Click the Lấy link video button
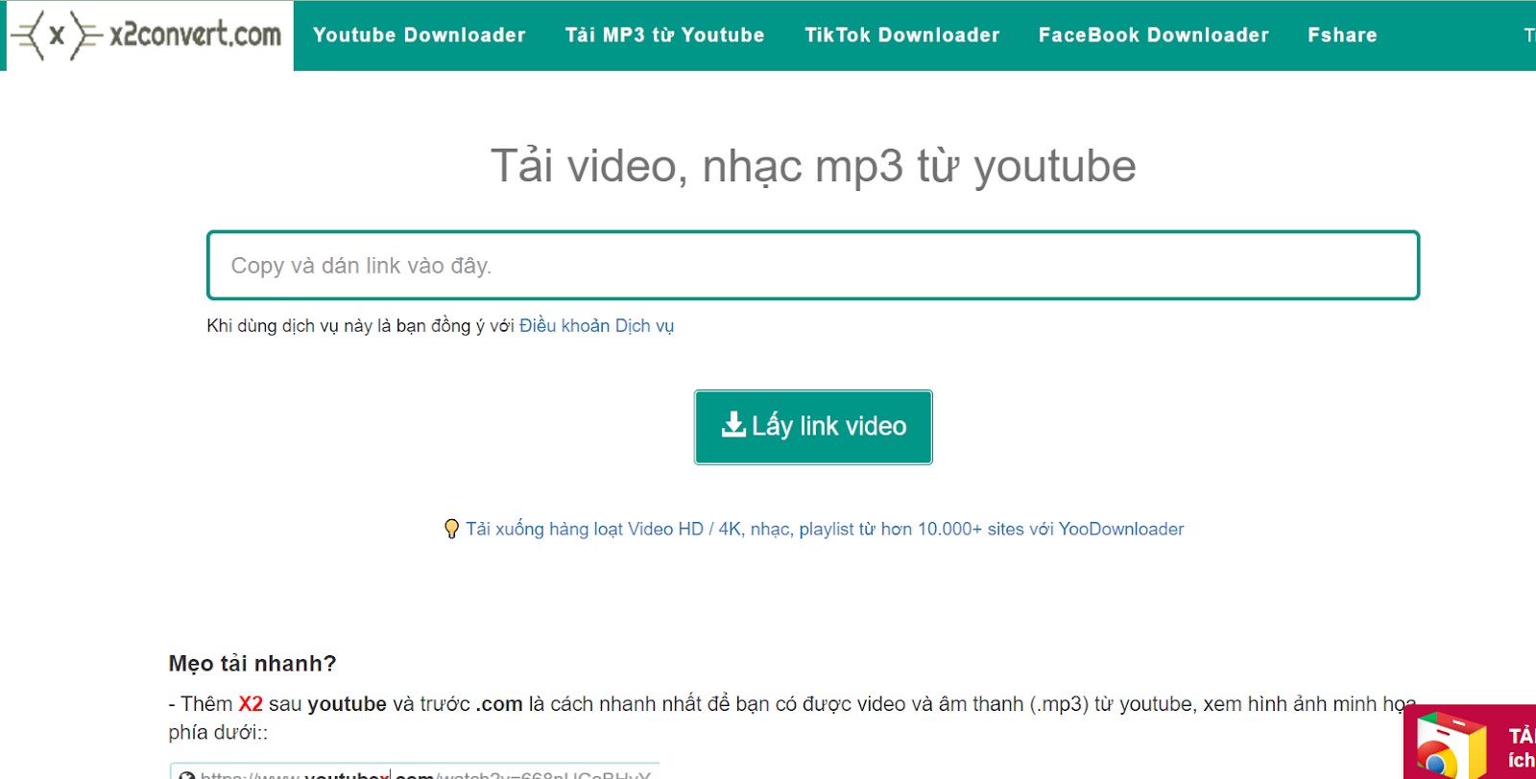Image resolution: width=1536 pixels, height=779 pixels. tap(813, 427)
